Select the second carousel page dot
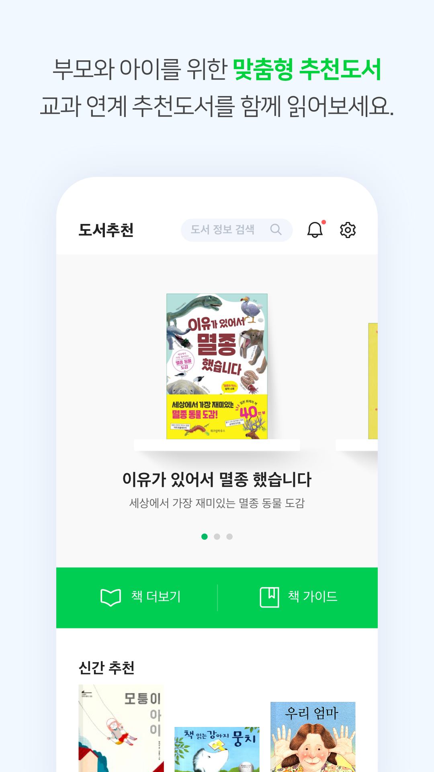434x772 pixels. coord(217,536)
